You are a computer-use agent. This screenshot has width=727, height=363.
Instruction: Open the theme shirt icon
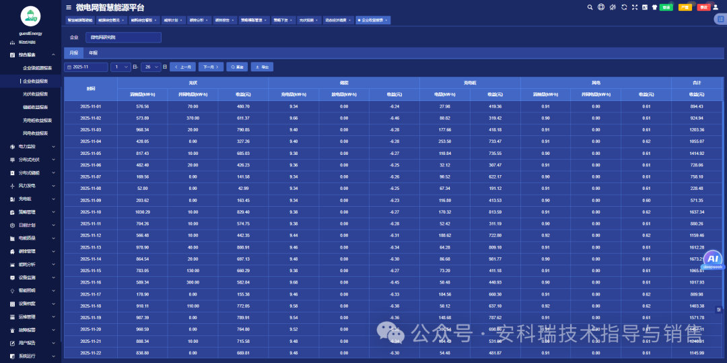tap(655, 7)
